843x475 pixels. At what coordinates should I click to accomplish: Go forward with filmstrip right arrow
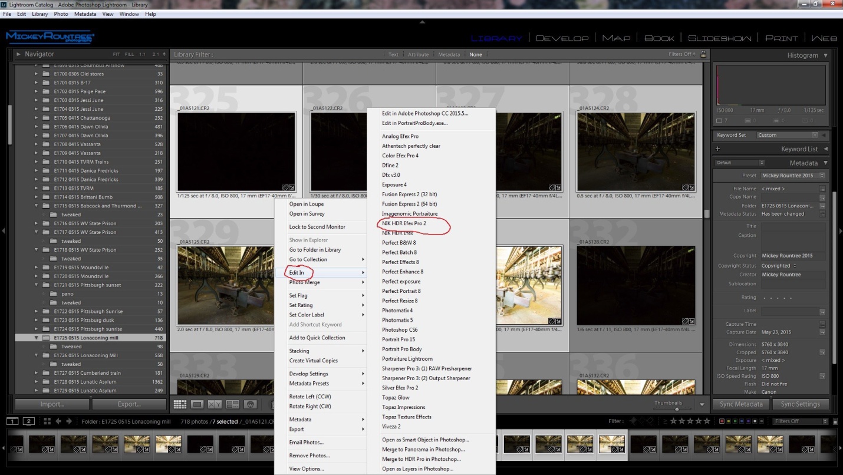pyautogui.click(x=69, y=421)
